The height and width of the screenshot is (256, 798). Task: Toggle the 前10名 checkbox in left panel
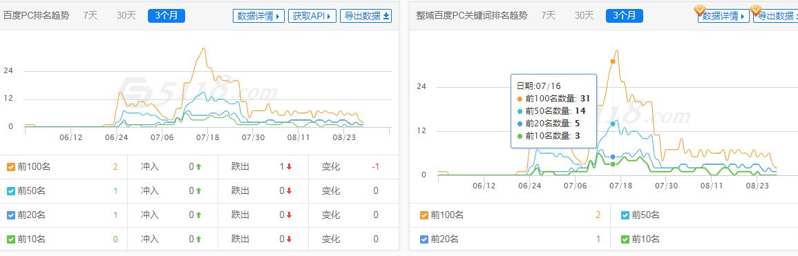[x=10, y=239]
